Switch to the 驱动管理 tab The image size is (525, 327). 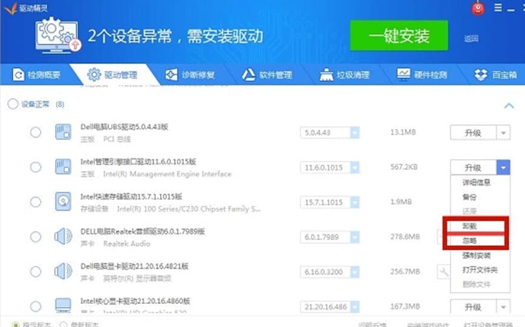[x=112, y=75]
